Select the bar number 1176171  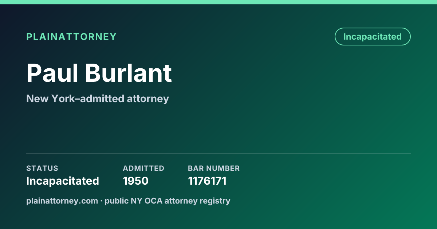tap(207, 181)
